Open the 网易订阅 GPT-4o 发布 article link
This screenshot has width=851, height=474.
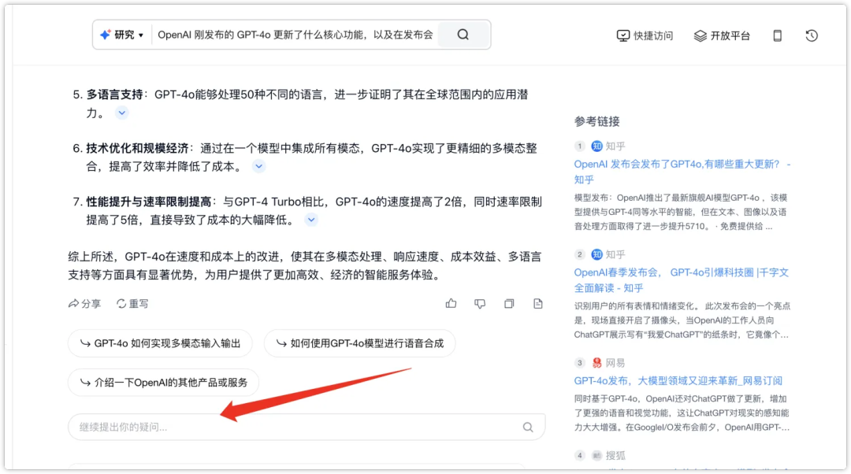pyautogui.click(x=678, y=380)
